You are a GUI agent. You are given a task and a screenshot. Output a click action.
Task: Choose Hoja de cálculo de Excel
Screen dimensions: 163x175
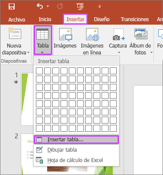click(x=76, y=160)
